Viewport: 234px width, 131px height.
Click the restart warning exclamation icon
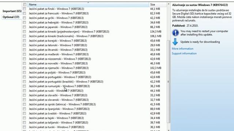(x=175, y=33)
